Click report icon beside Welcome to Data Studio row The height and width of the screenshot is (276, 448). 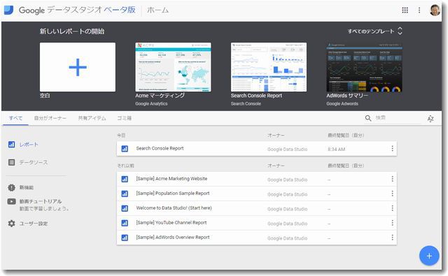(125, 208)
